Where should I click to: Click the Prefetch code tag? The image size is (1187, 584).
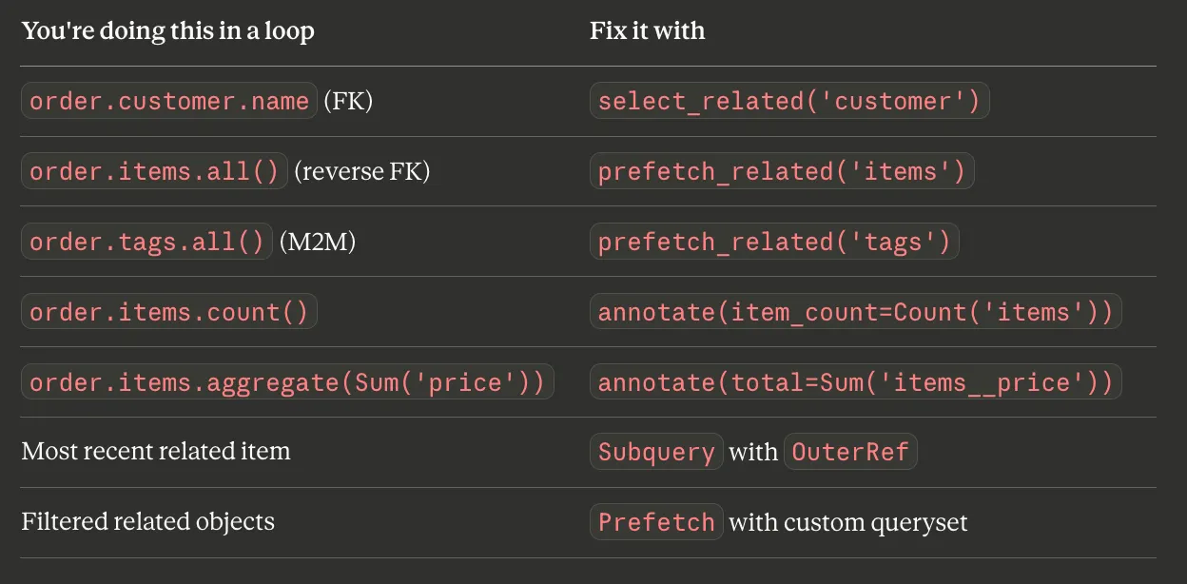[656, 522]
